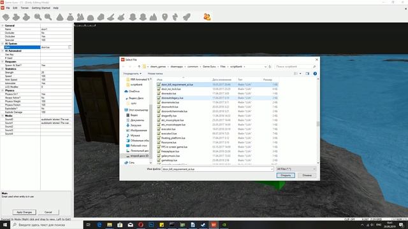Open the blue help icon in Select File
Viewport: 408px width, 229px height.
315,74
